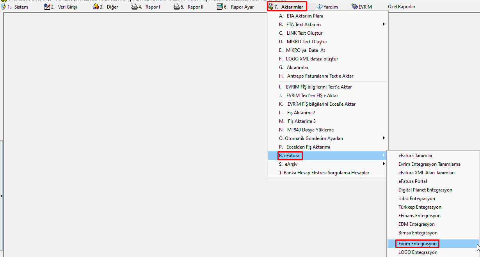480x257 pixels.
Task: Choose Digital Planet Entegrasyon
Action: point(433,190)
